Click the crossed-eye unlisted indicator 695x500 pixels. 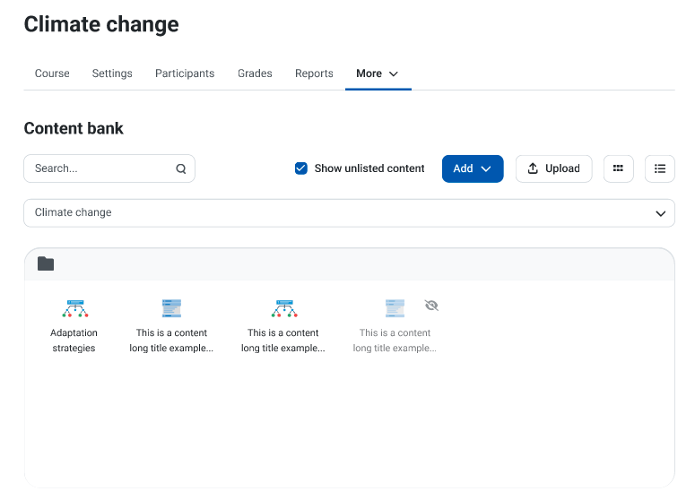tap(431, 306)
